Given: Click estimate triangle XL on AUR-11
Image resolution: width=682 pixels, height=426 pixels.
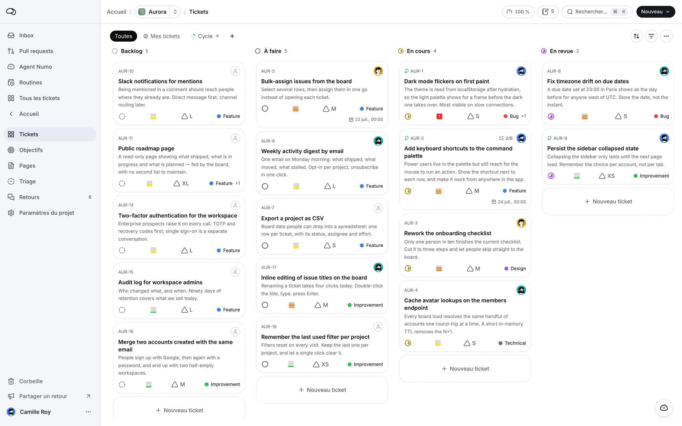Looking at the screenshot, I should click(x=181, y=183).
